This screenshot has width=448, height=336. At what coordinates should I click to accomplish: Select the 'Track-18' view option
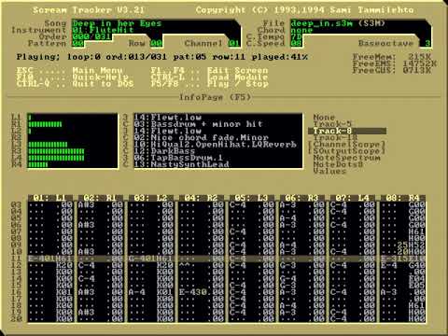(335, 137)
